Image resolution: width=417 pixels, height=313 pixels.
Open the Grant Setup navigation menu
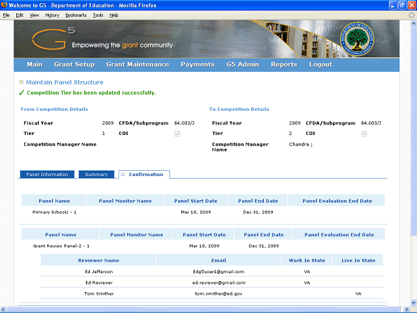point(74,65)
